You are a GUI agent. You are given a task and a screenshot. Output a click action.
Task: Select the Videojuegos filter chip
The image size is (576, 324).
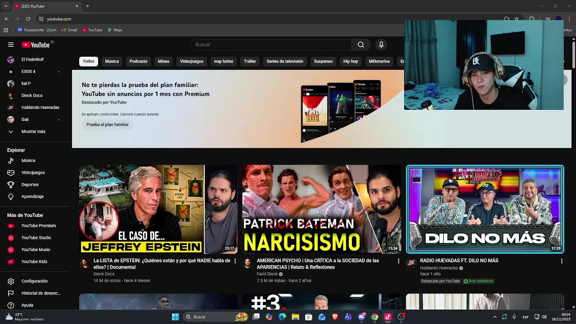point(192,61)
